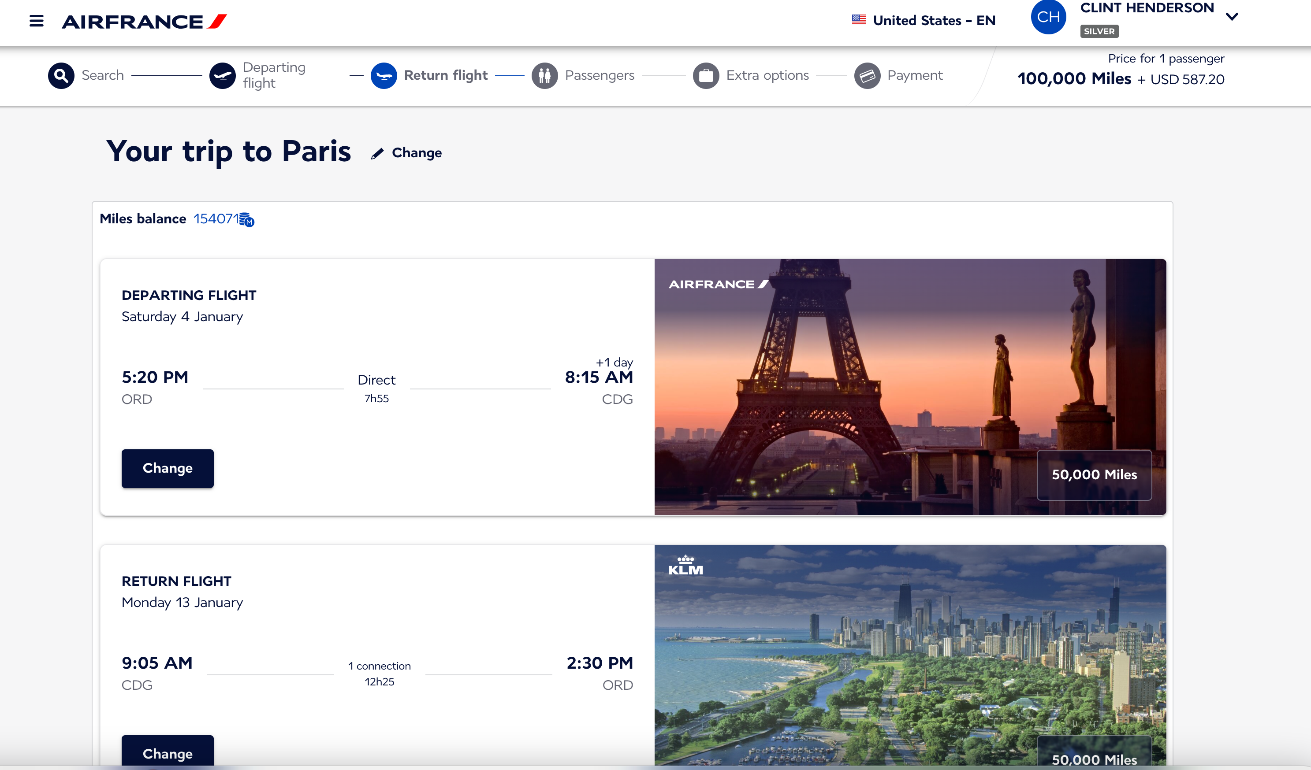Click the Miles balance coin icon
The height and width of the screenshot is (770, 1311).
click(246, 219)
